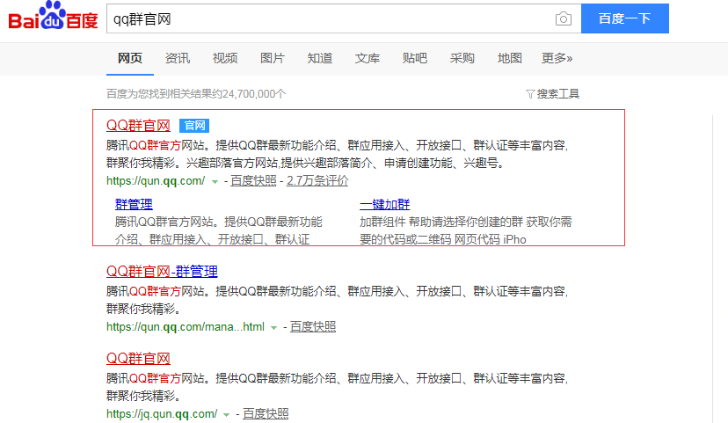Expand dropdown arrow next to https://qun.qq.com/

(215, 181)
